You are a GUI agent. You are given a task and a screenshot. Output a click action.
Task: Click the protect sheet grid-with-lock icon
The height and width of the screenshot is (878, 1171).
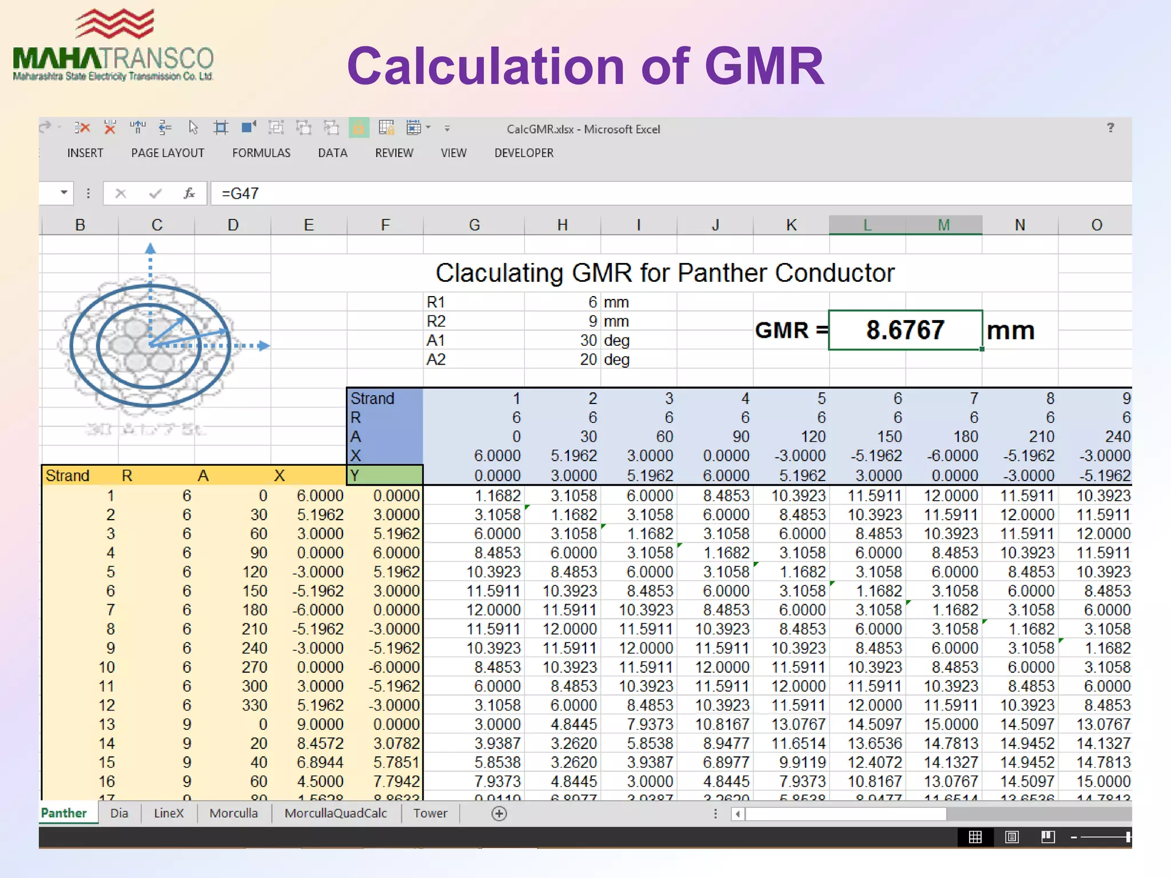click(x=387, y=127)
